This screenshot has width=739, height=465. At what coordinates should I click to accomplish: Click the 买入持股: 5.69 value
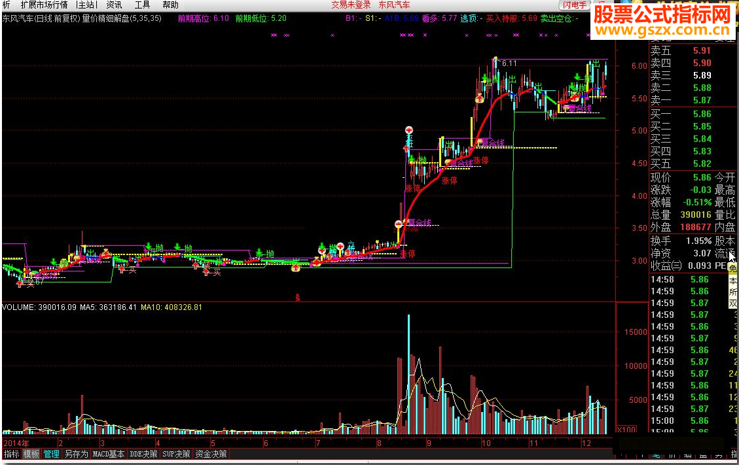[511, 18]
